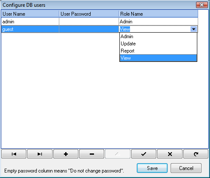The image size is (210, 178).
Task: Click the disabled edit triangle button
Action: coord(118,154)
